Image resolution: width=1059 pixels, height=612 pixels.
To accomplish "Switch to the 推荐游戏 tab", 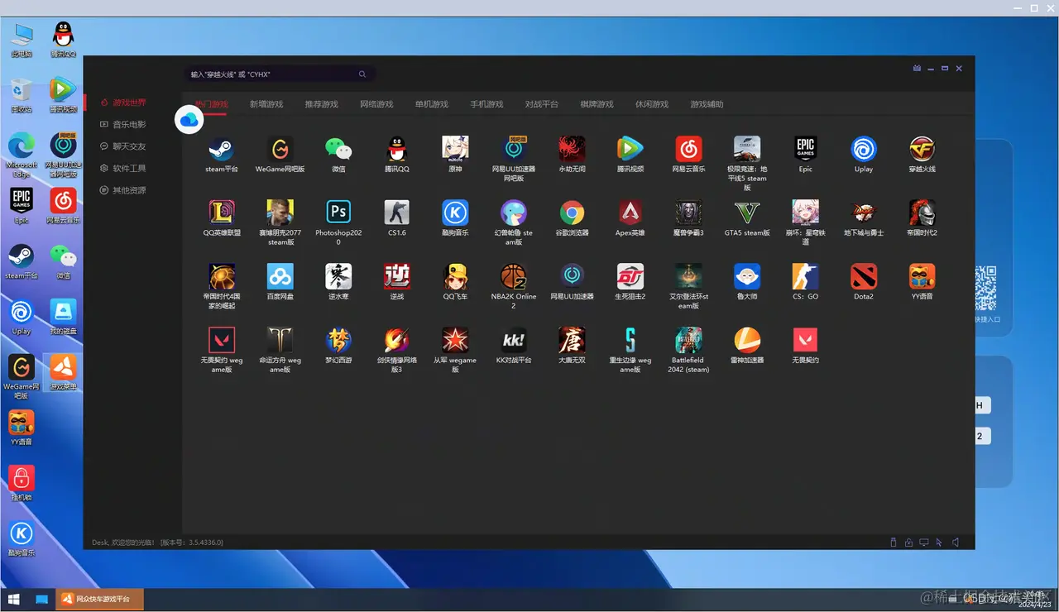I will pos(321,104).
